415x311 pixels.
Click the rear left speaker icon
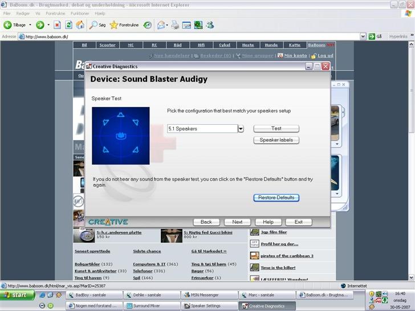click(x=105, y=150)
